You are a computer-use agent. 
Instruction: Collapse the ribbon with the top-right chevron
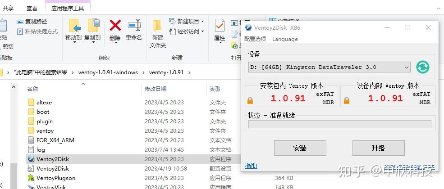pos(438,9)
